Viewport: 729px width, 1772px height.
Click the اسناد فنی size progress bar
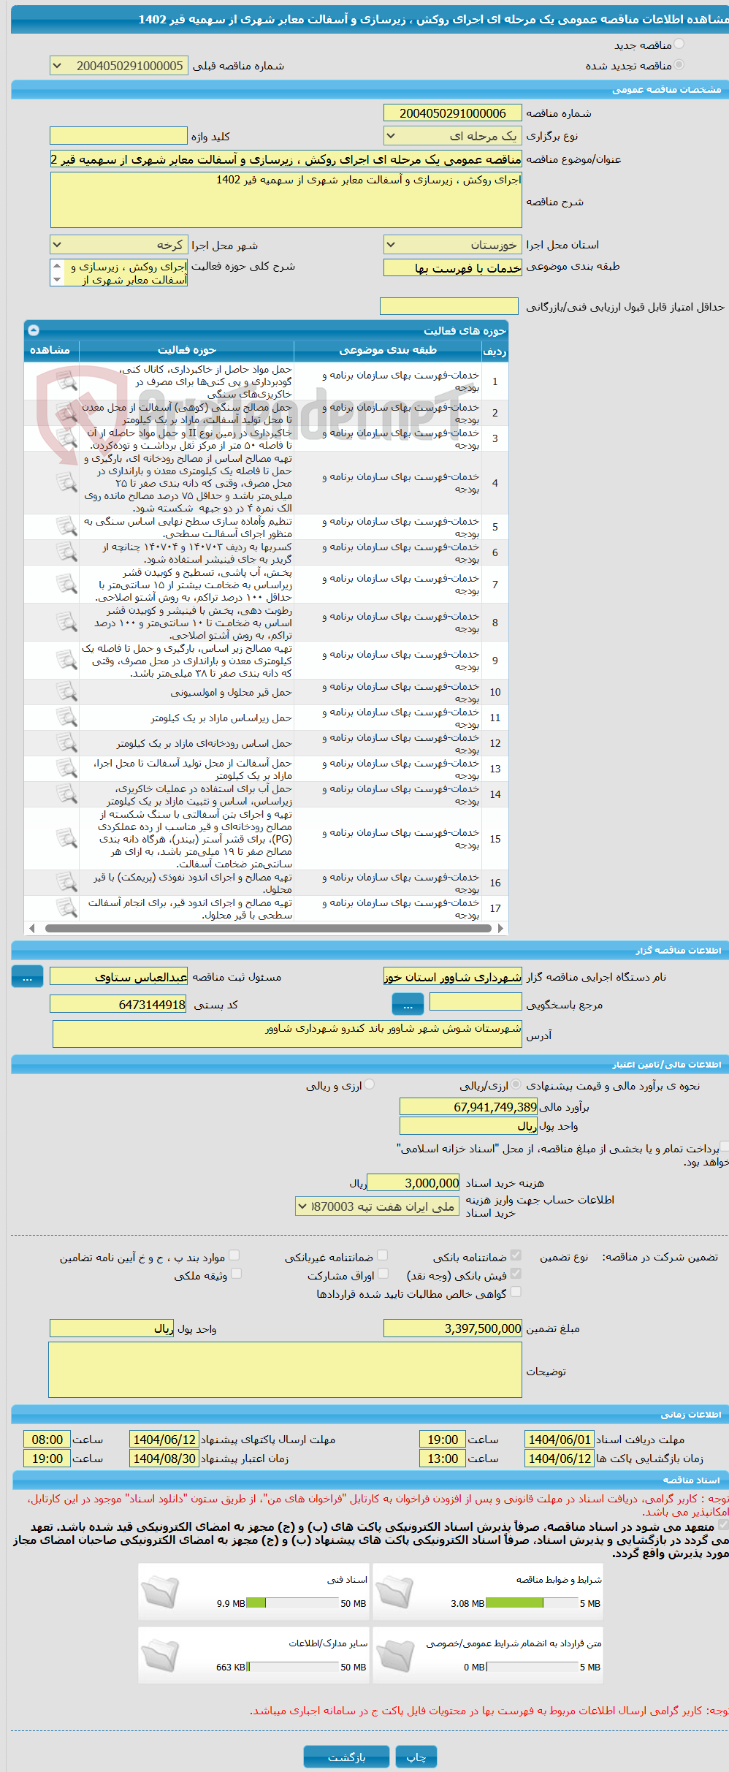[x=292, y=1604]
